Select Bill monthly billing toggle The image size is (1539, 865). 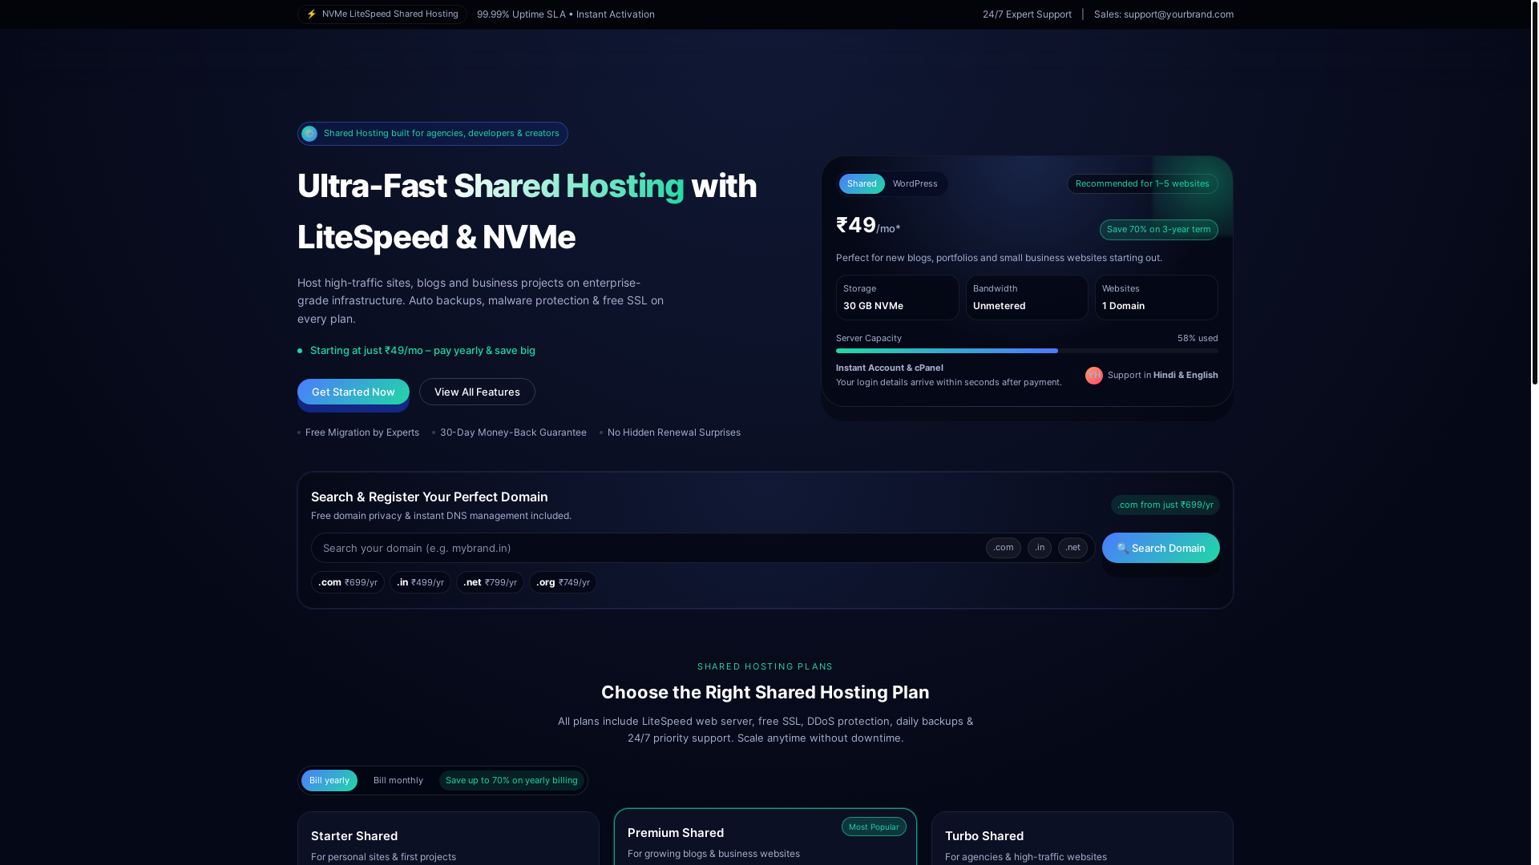(x=398, y=781)
